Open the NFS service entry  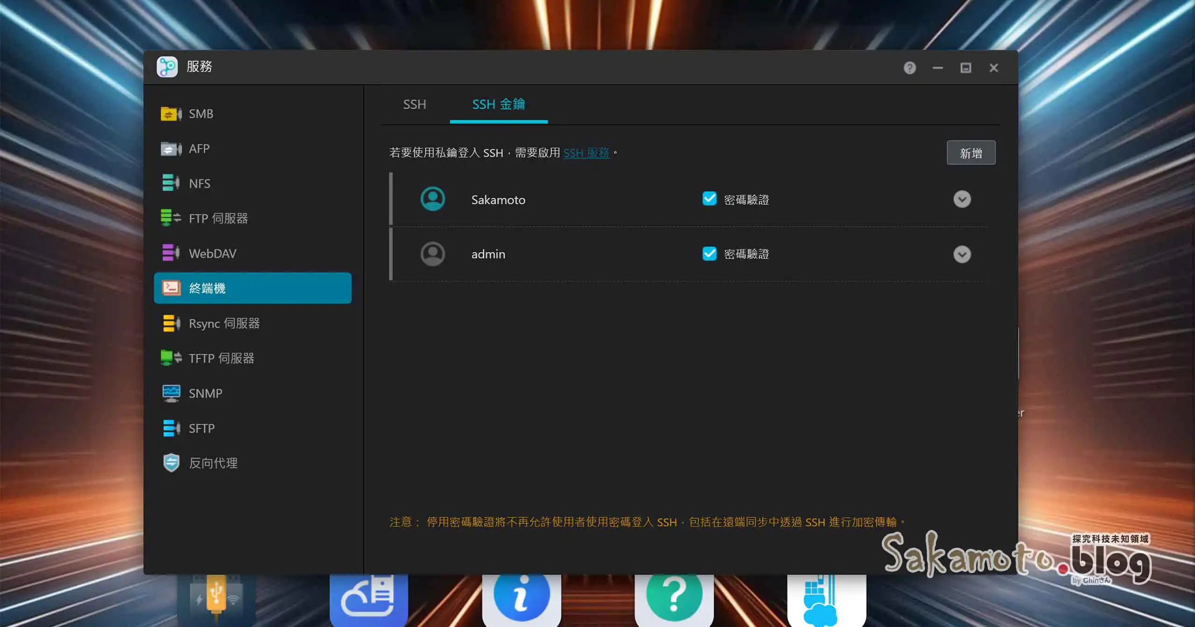click(x=199, y=183)
